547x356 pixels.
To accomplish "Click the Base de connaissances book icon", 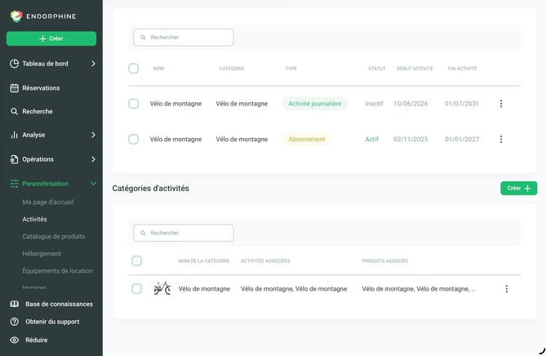I will (15, 304).
